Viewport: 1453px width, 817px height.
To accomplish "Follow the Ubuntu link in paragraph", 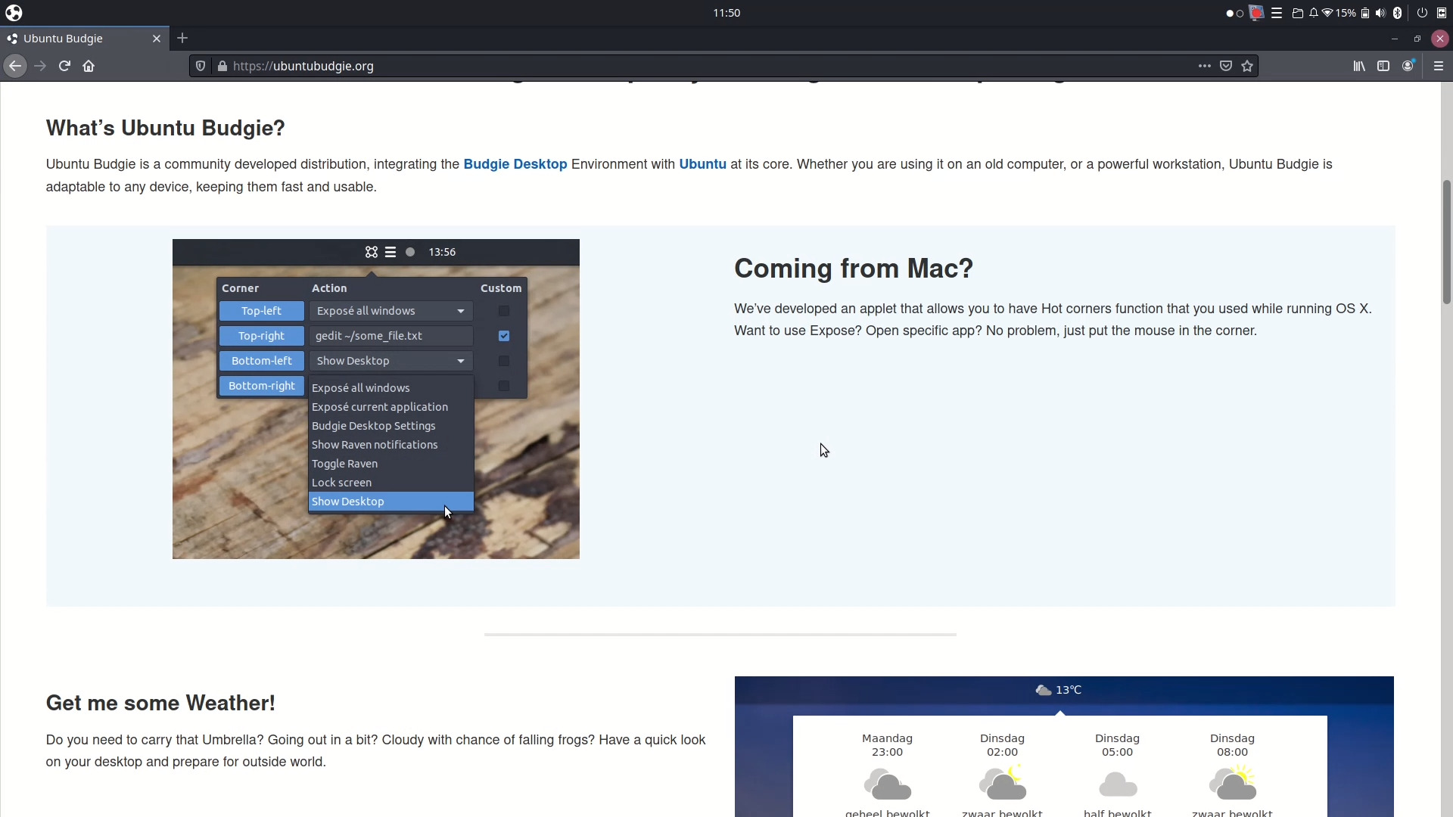I will pos(702,164).
